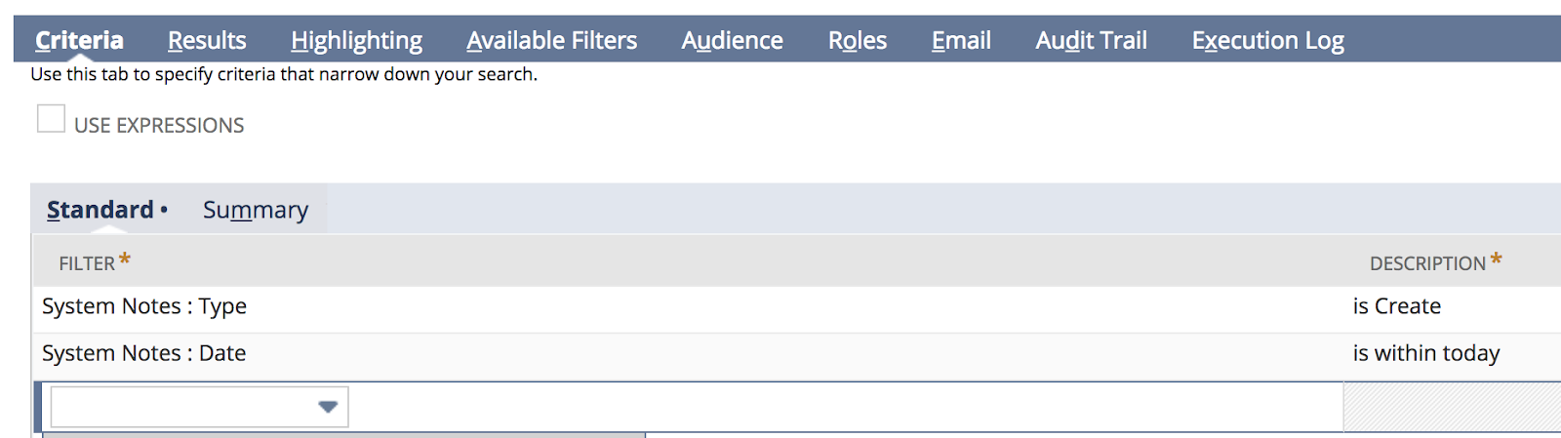1561x438 pixels.
Task: Enable the Use Expressions checkbox
Action: 51,119
